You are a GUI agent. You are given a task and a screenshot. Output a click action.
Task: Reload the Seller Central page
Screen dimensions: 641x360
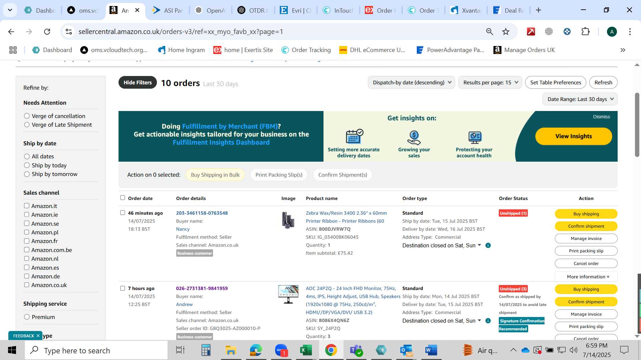(47, 32)
